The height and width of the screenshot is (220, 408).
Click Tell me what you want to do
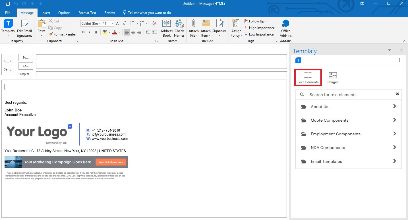[x=147, y=13]
